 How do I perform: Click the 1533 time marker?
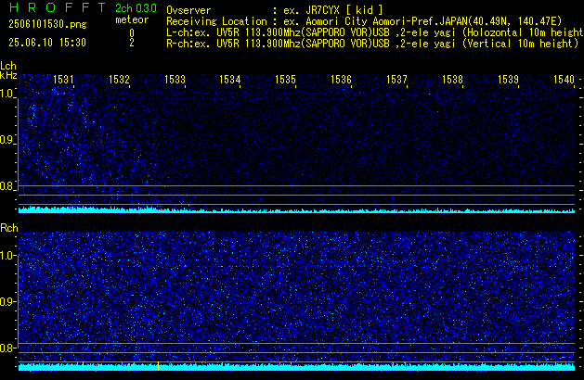pos(175,80)
